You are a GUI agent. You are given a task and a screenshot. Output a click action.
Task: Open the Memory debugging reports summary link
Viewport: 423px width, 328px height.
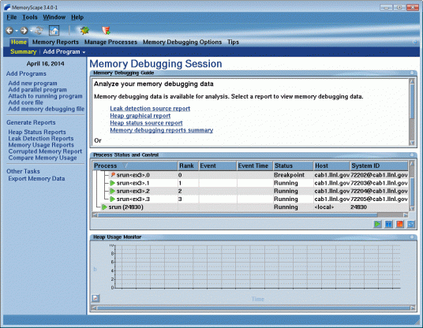point(162,130)
